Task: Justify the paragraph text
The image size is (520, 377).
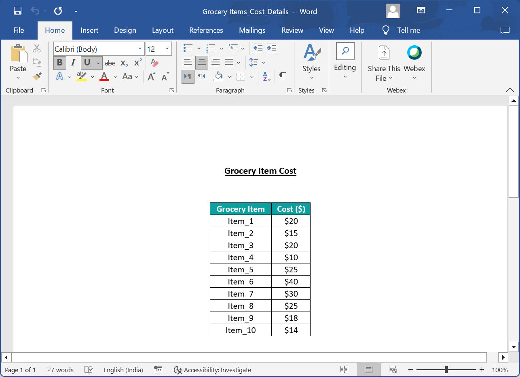Action: (x=229, y=63)
